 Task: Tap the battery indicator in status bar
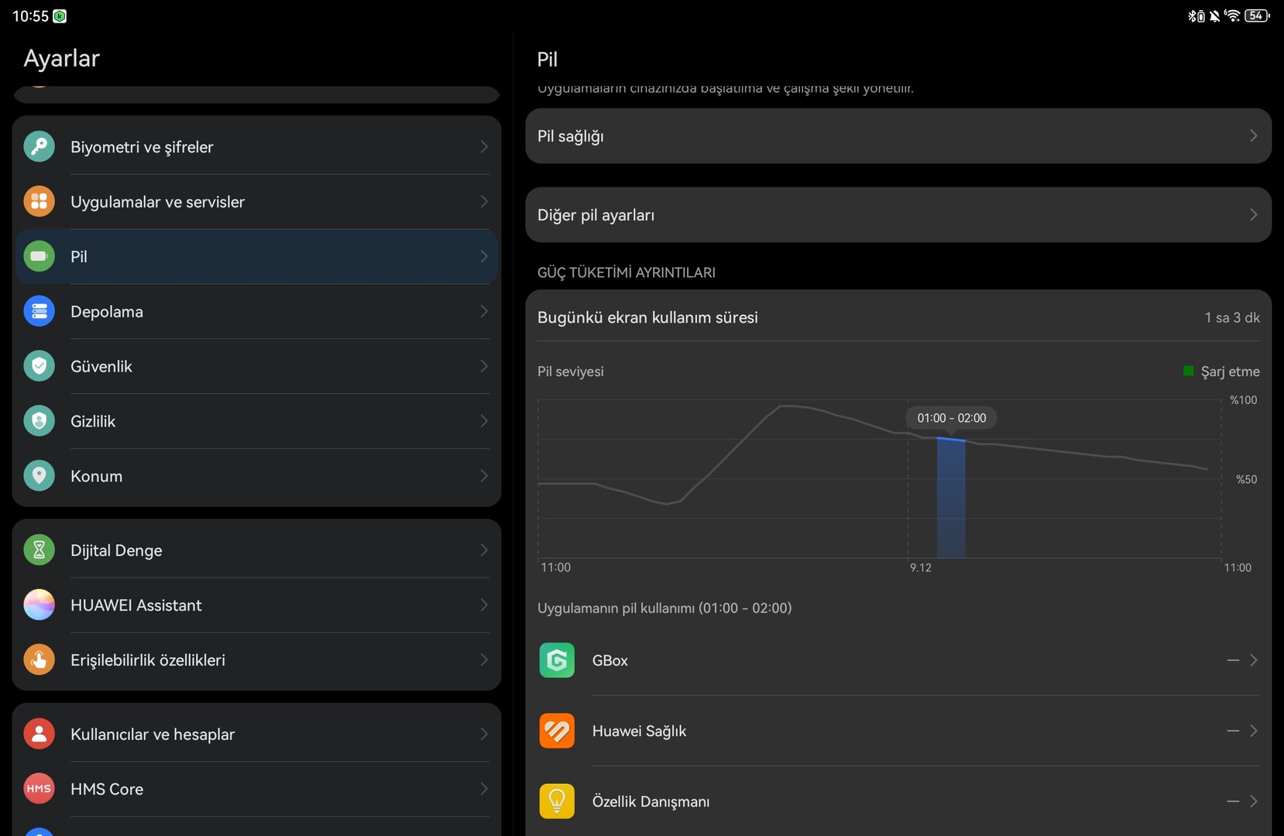tap(1257, 15)
